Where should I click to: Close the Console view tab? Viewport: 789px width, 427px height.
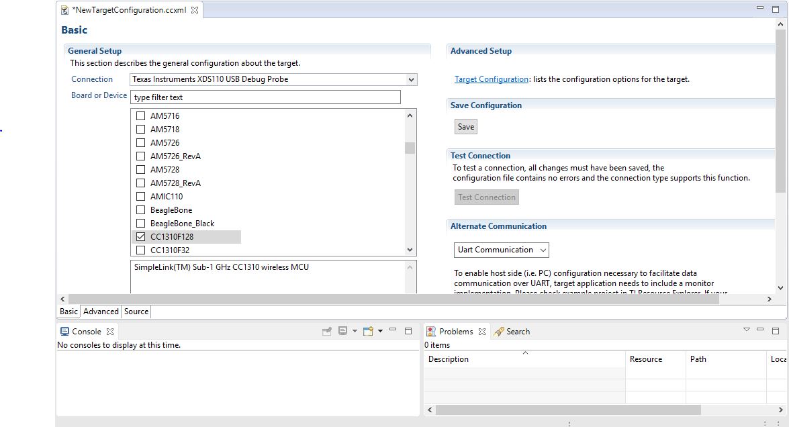110,332
